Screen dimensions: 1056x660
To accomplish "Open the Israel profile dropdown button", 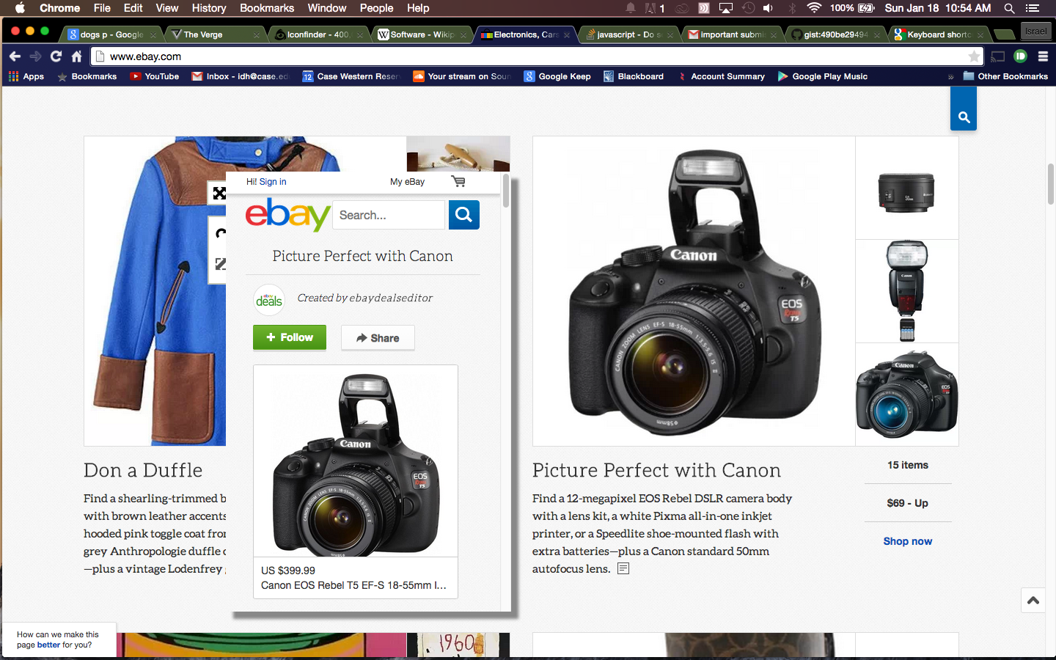I will (1035, 32).
